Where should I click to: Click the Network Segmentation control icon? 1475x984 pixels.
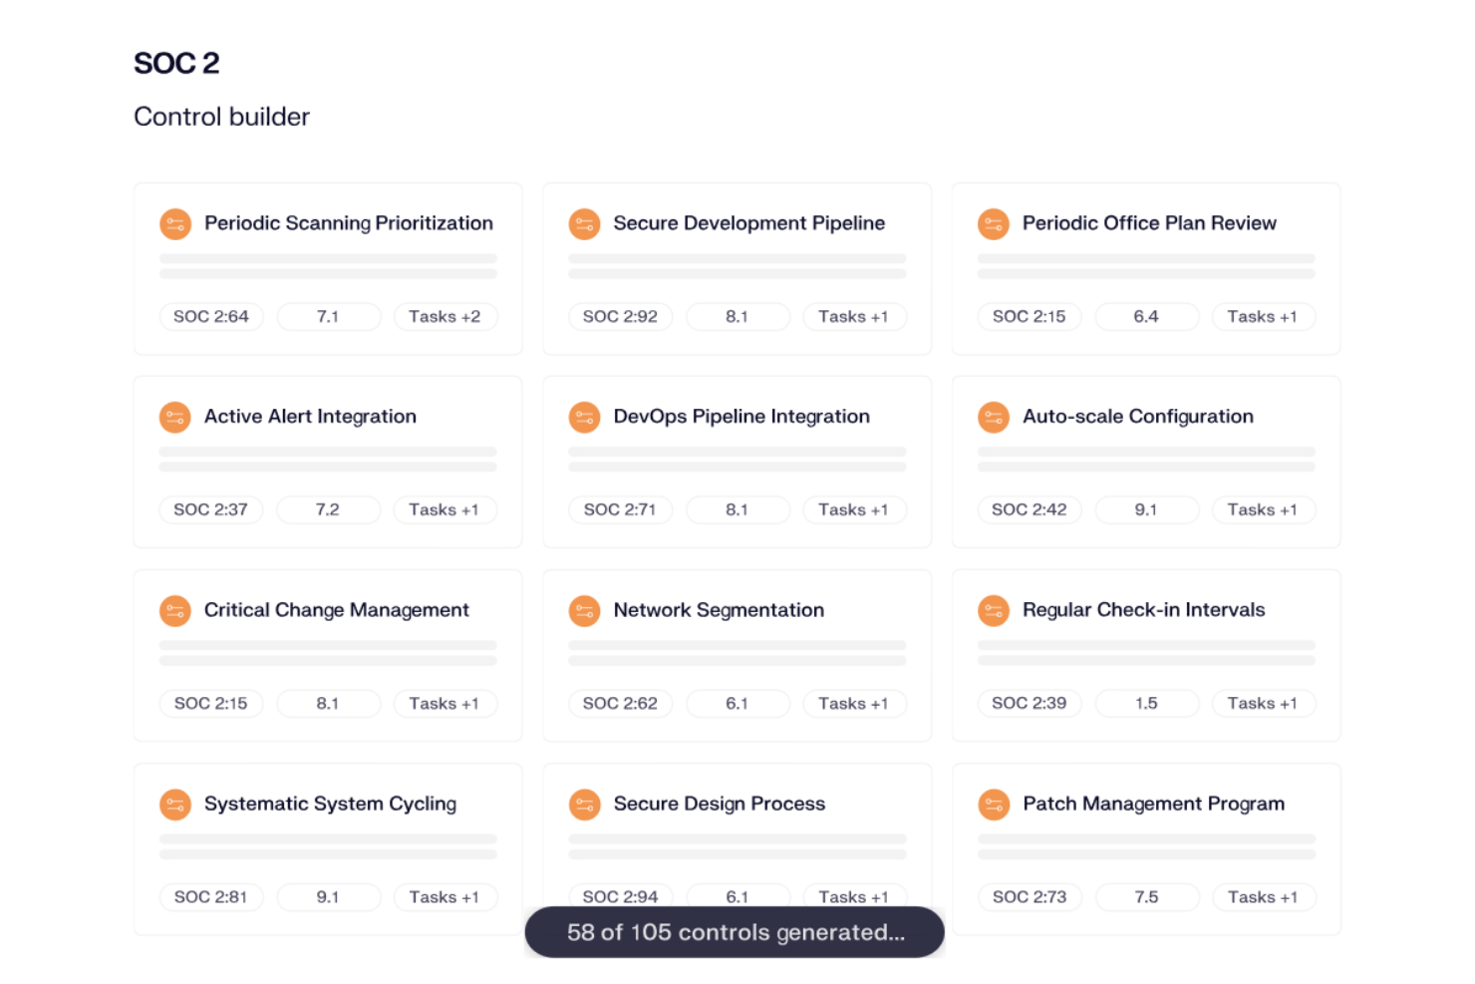pos(585,610)
